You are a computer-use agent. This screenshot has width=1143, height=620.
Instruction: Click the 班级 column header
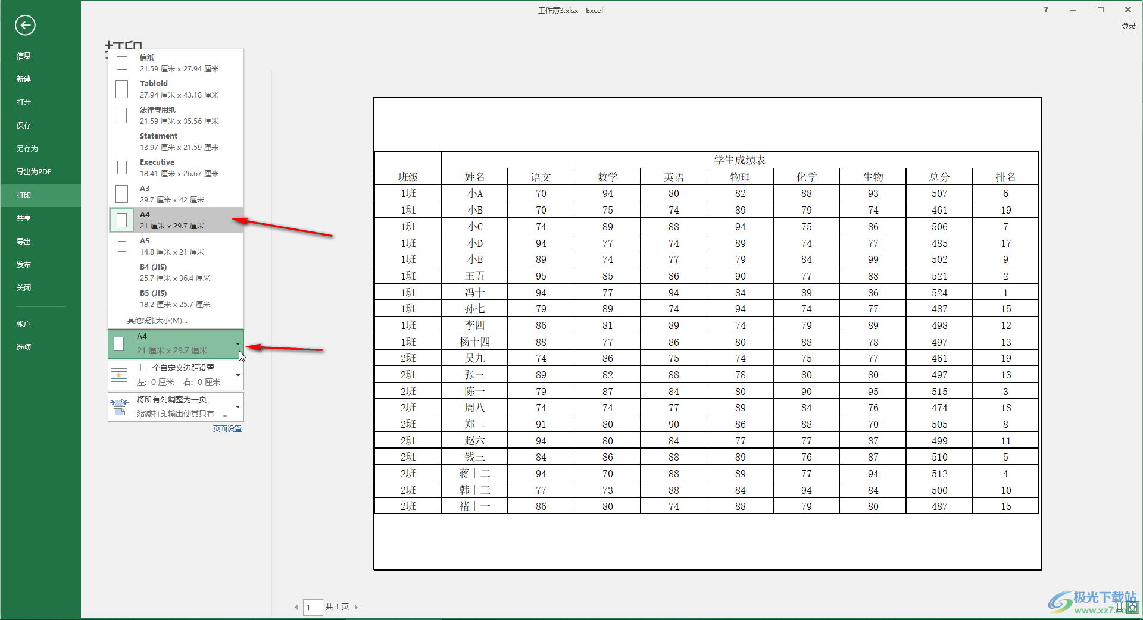point(408,177)
